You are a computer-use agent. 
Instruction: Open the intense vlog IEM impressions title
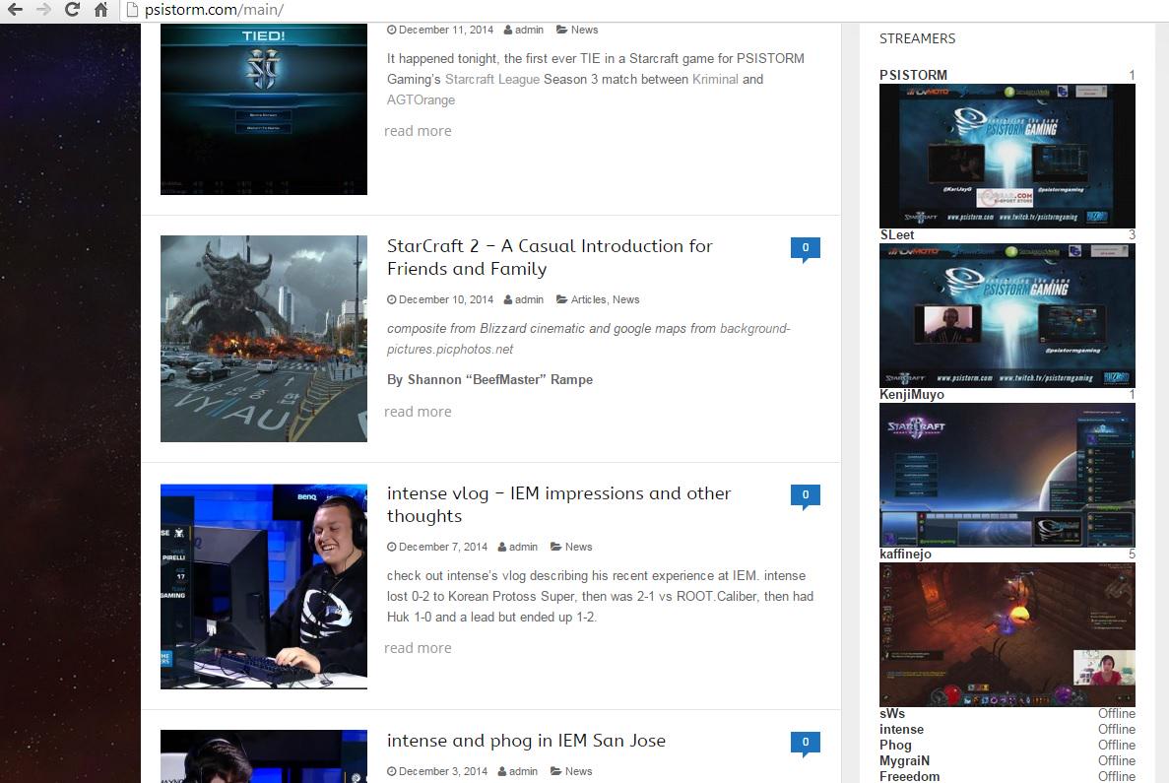(x=558, y=505)
